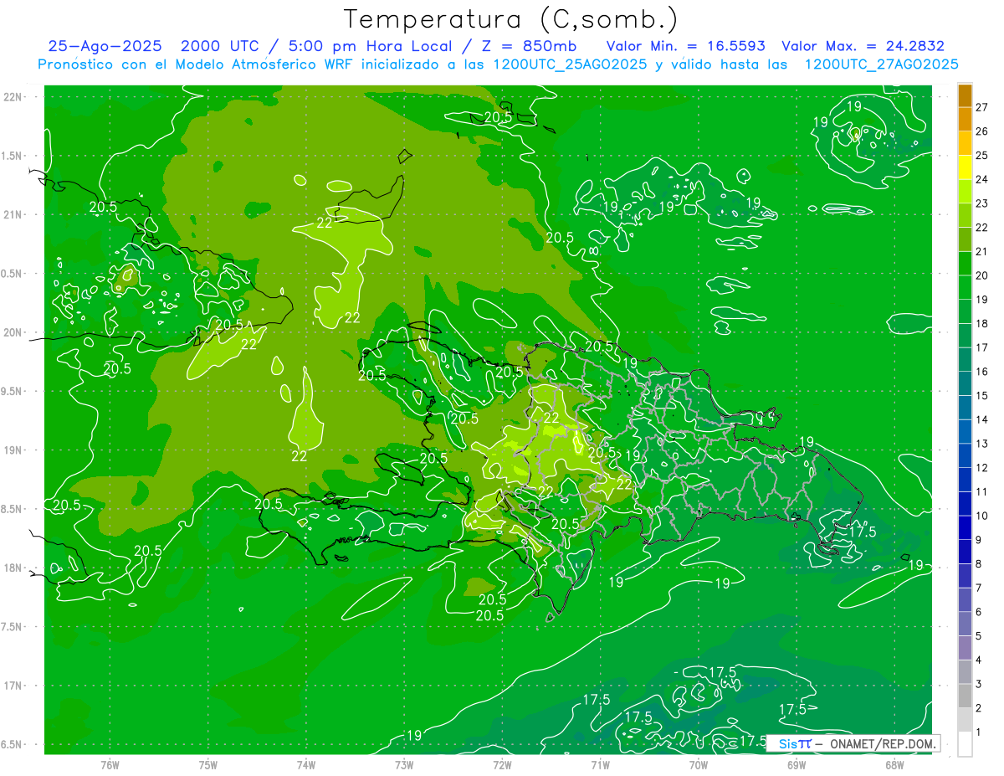The image size is (1004, 776).
Task: Click the "18N" latitude axis label
Action: click(x=13, y=568)
